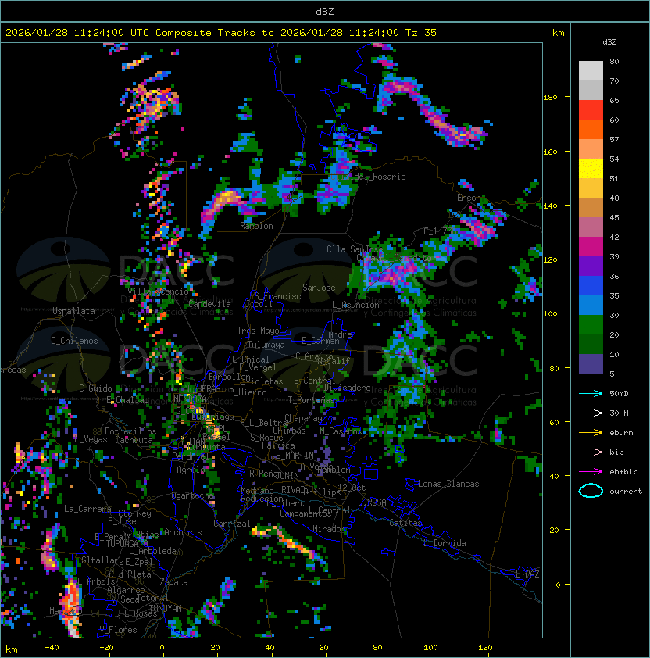650x658 pixels.
Task: Click the x-axis '120' km tick label
Action: tap(485, 648)
